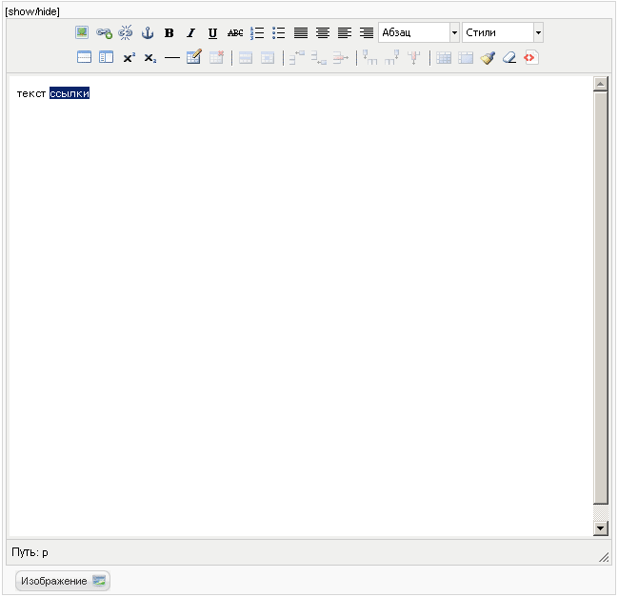
Task: Click the subscript button
Action: coord(150,57)
